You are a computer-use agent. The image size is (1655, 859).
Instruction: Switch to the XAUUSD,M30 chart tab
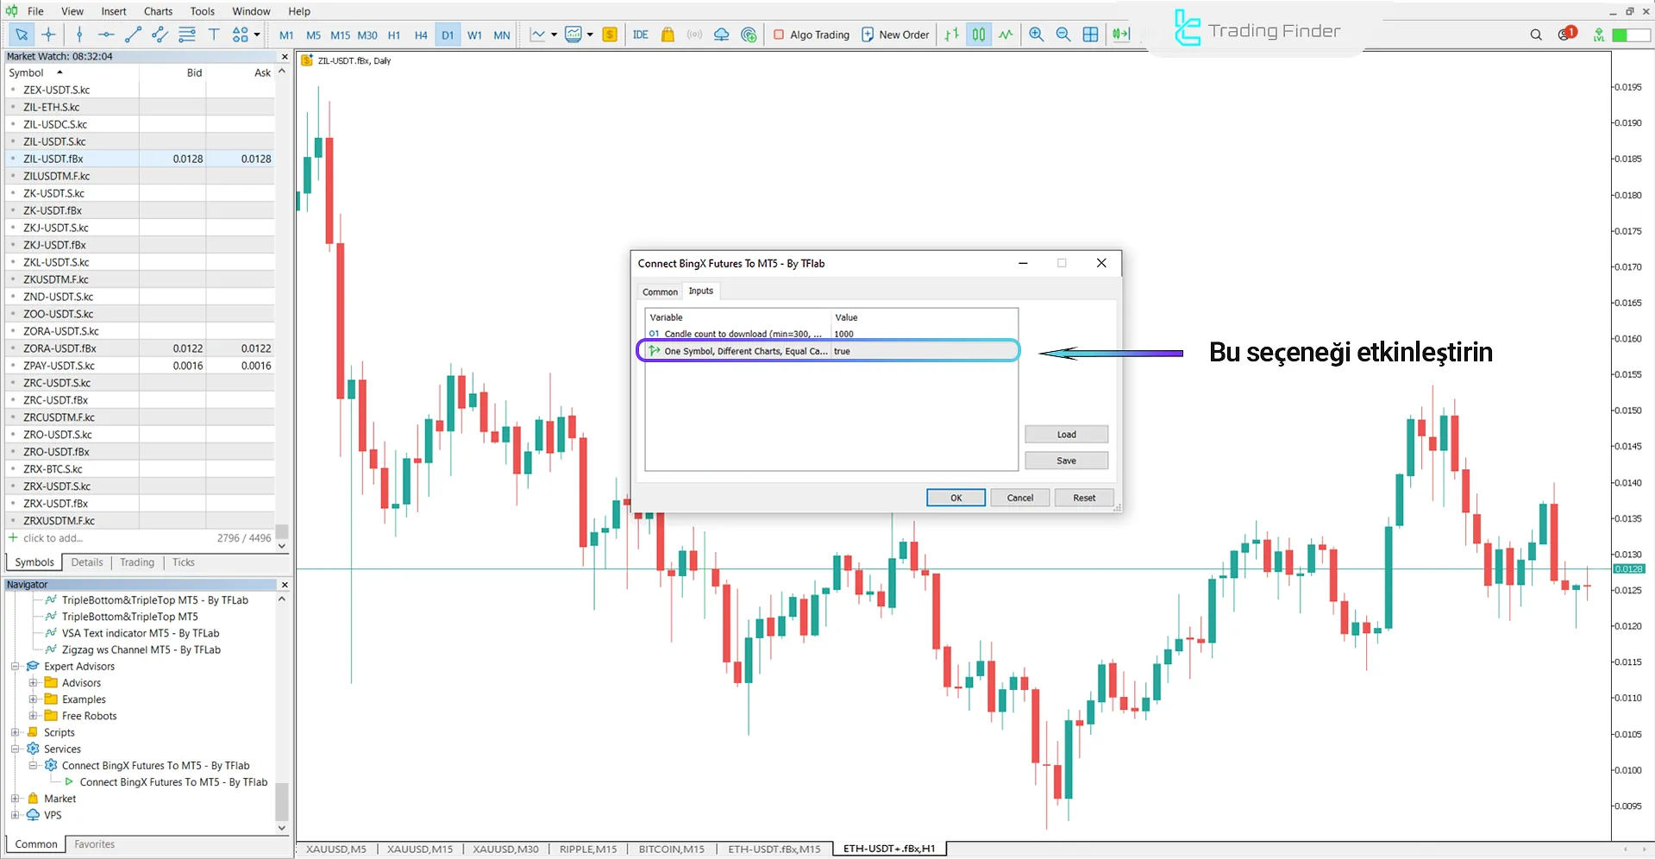[x=505, y=849]
